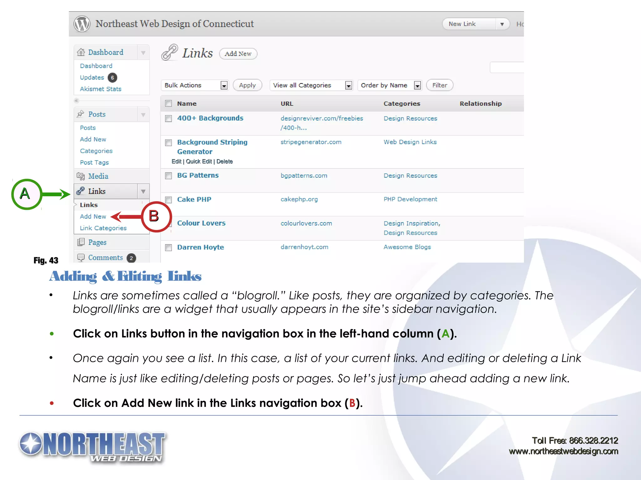Click the Add New button beside Links heading
The height and width of the screenshot is (480, 641).
pos(238,54)
